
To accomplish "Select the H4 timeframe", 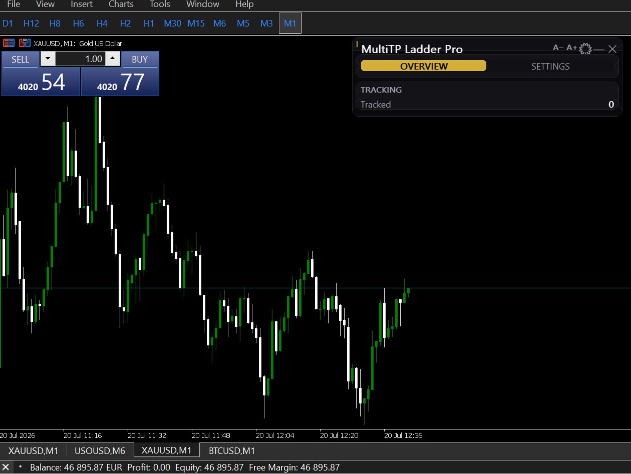I will pyautogui.click(x=102, y=23).
